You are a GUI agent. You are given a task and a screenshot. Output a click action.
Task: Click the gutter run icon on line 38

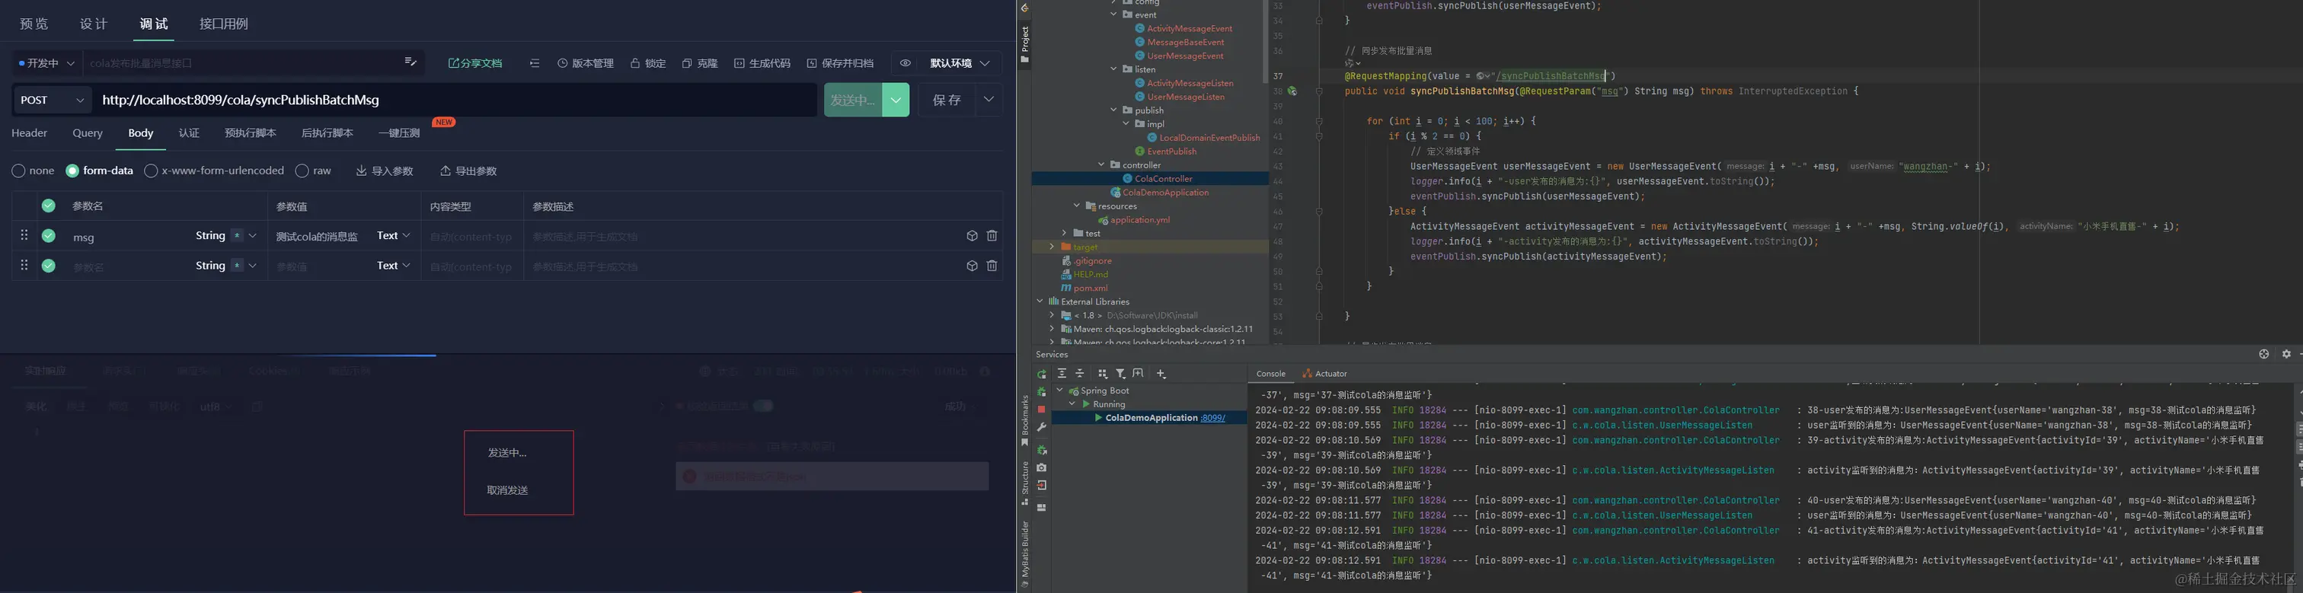(x=1292, y=91)
